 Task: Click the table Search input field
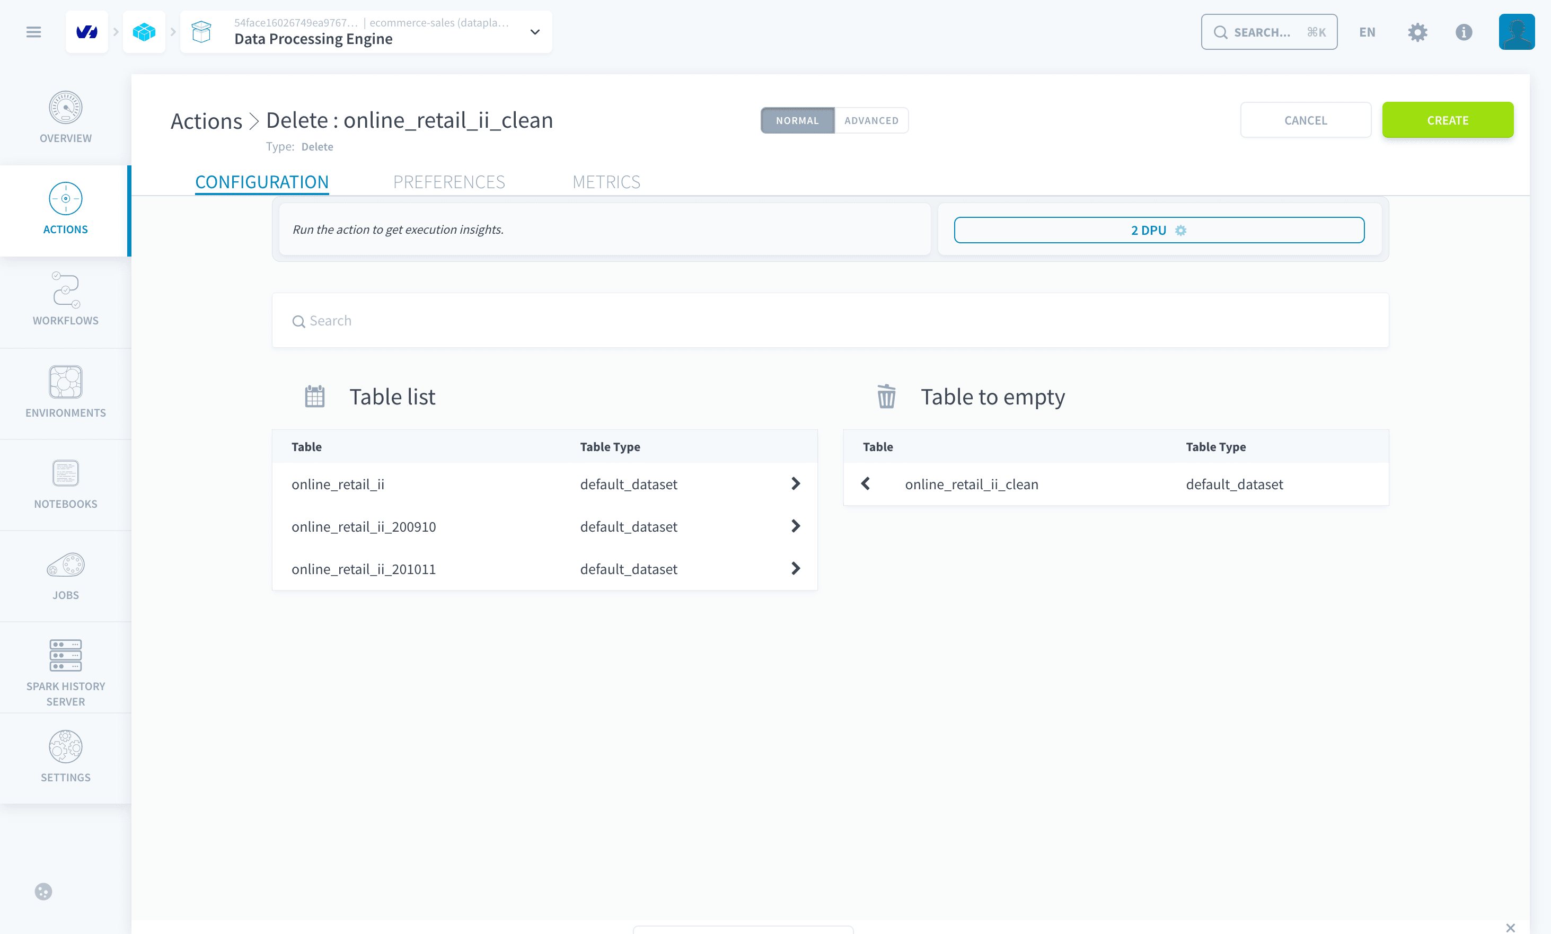(830, 320)
